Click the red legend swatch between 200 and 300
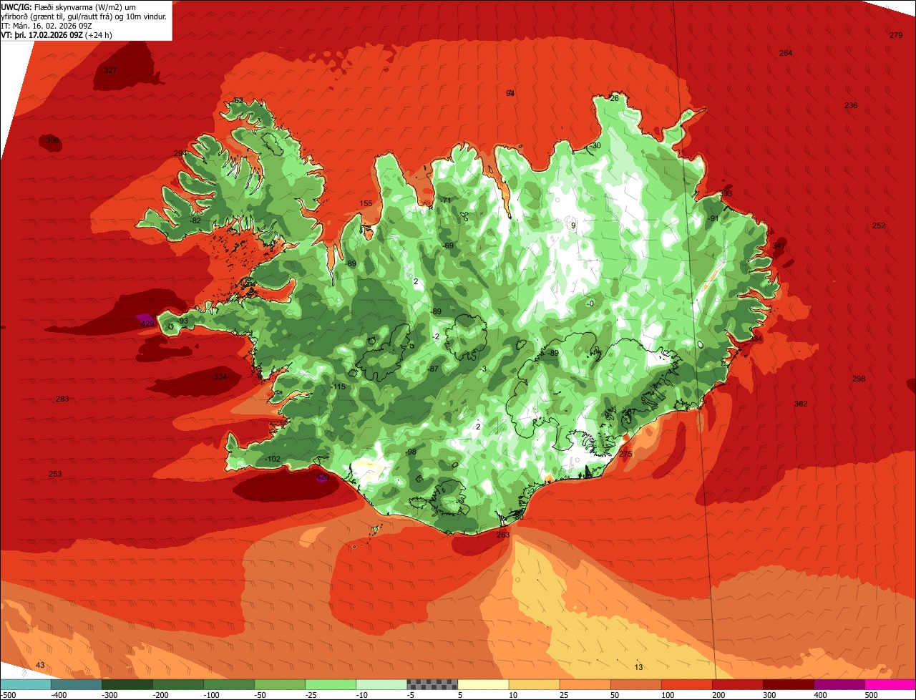 (x=737, y=684)
